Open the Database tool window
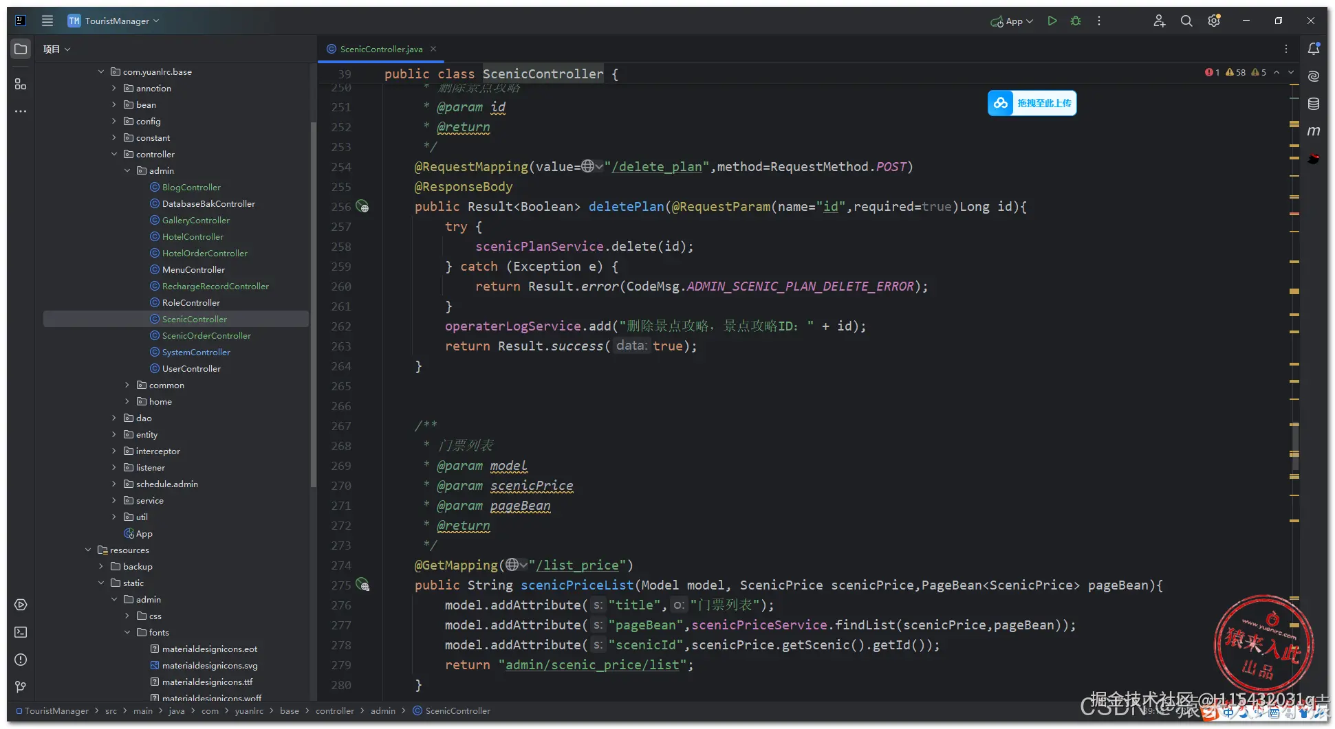The height and width of the screenshot is (729, 1335). click(1314, 104)
